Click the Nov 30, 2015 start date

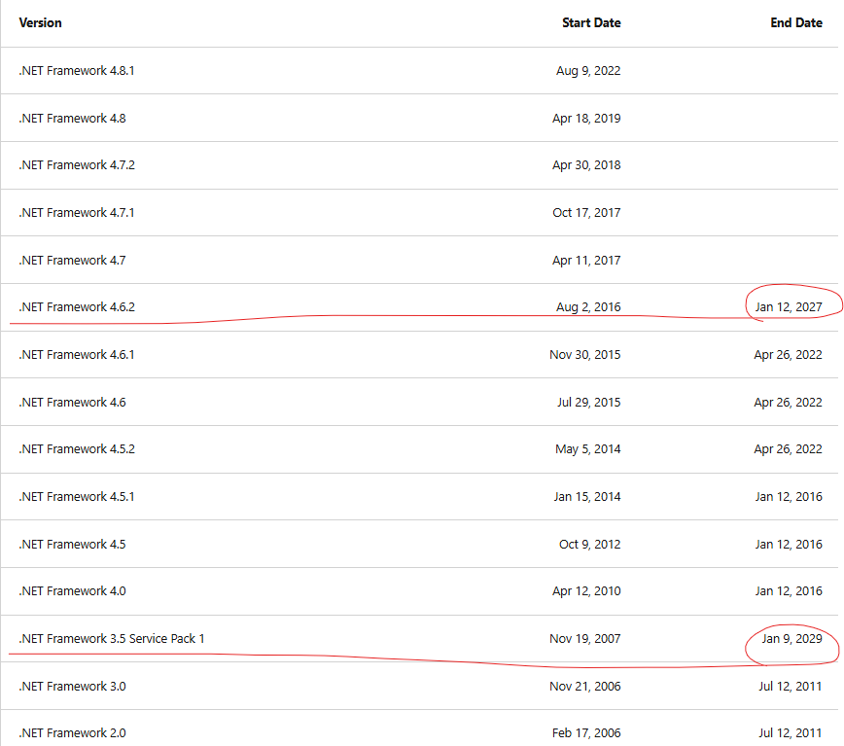(x=585, y=355)
